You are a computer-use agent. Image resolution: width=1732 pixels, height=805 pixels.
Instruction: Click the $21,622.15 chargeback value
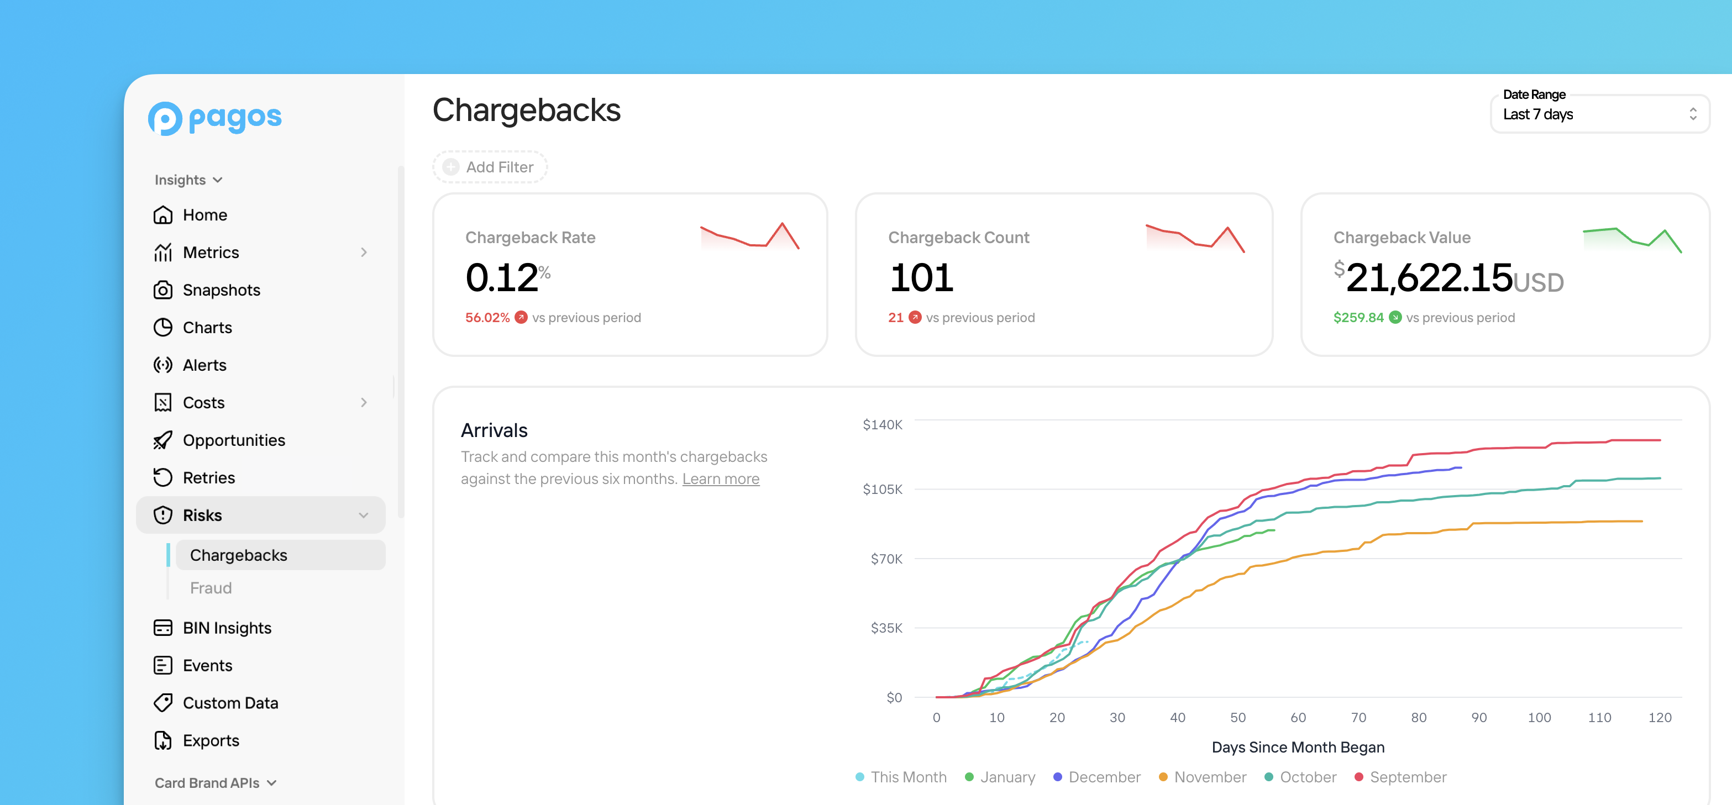tap(1449, 277)
